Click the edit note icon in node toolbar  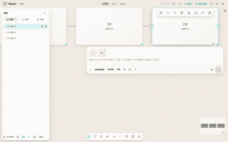(189, 13)
